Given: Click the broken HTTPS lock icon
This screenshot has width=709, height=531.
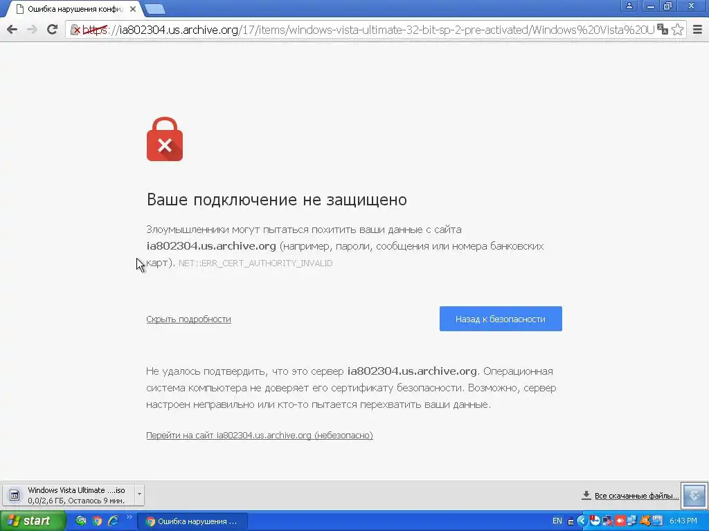Looking at the screenshot, I should pos(75,30).
